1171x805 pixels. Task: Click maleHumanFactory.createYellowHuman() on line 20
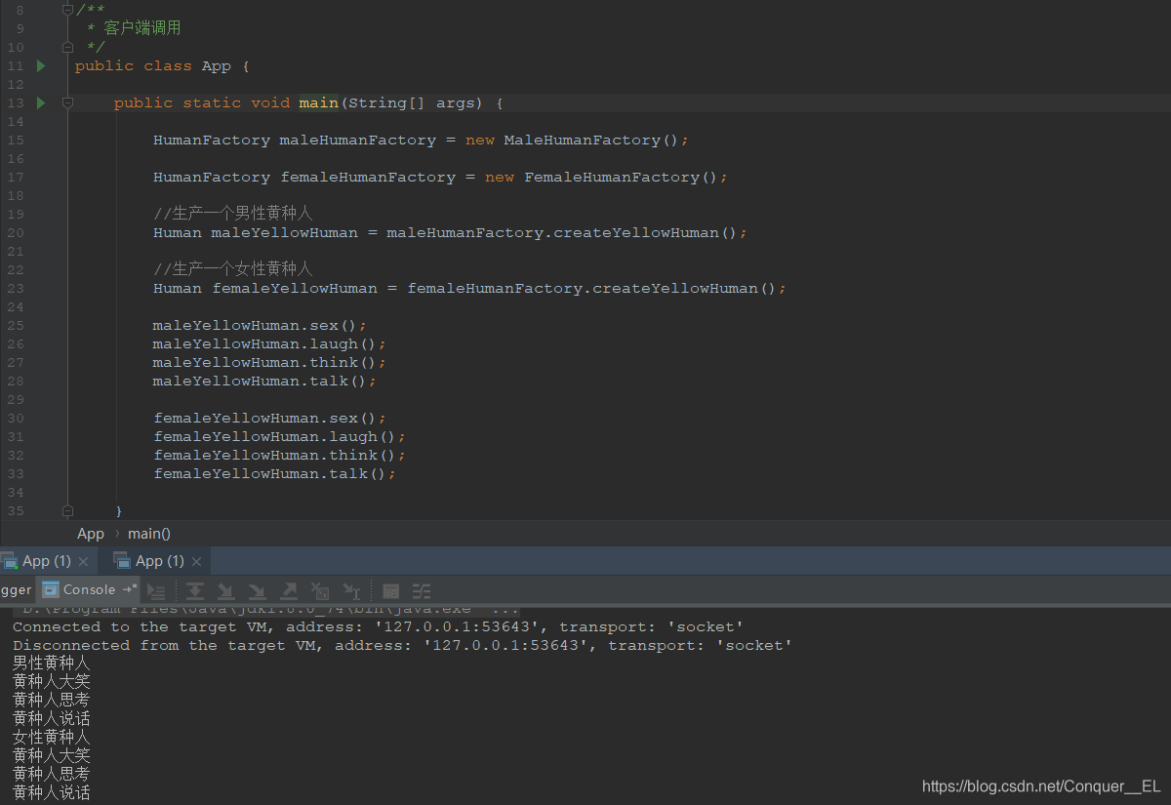(x=562, y=232)
